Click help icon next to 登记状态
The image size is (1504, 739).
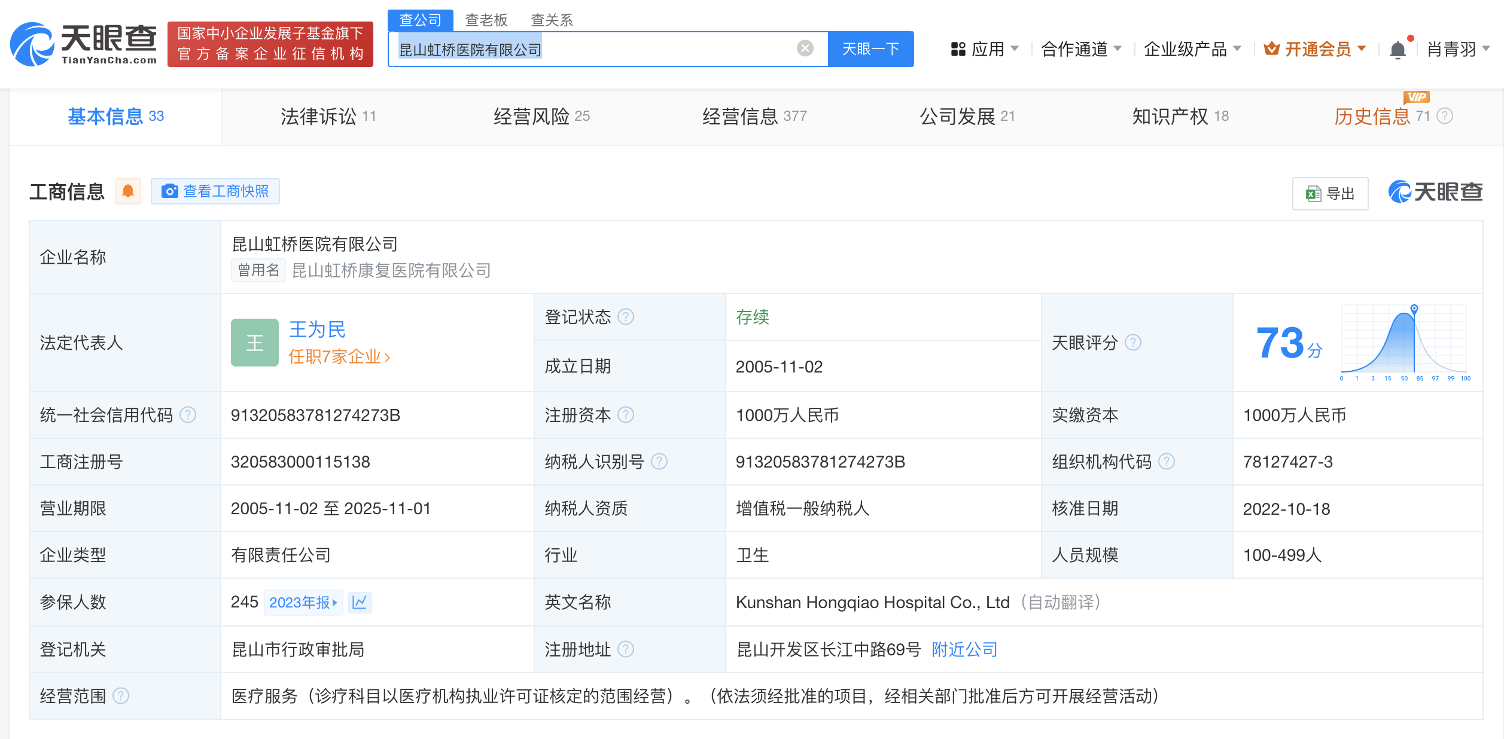tap(626, 317)
